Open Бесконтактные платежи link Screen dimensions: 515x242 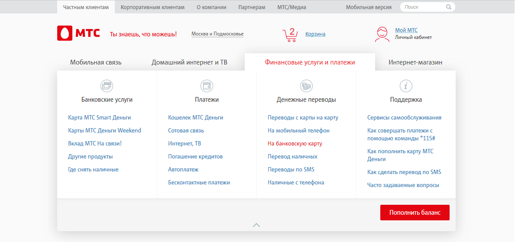pyautogui.click(x=199, y=183)
